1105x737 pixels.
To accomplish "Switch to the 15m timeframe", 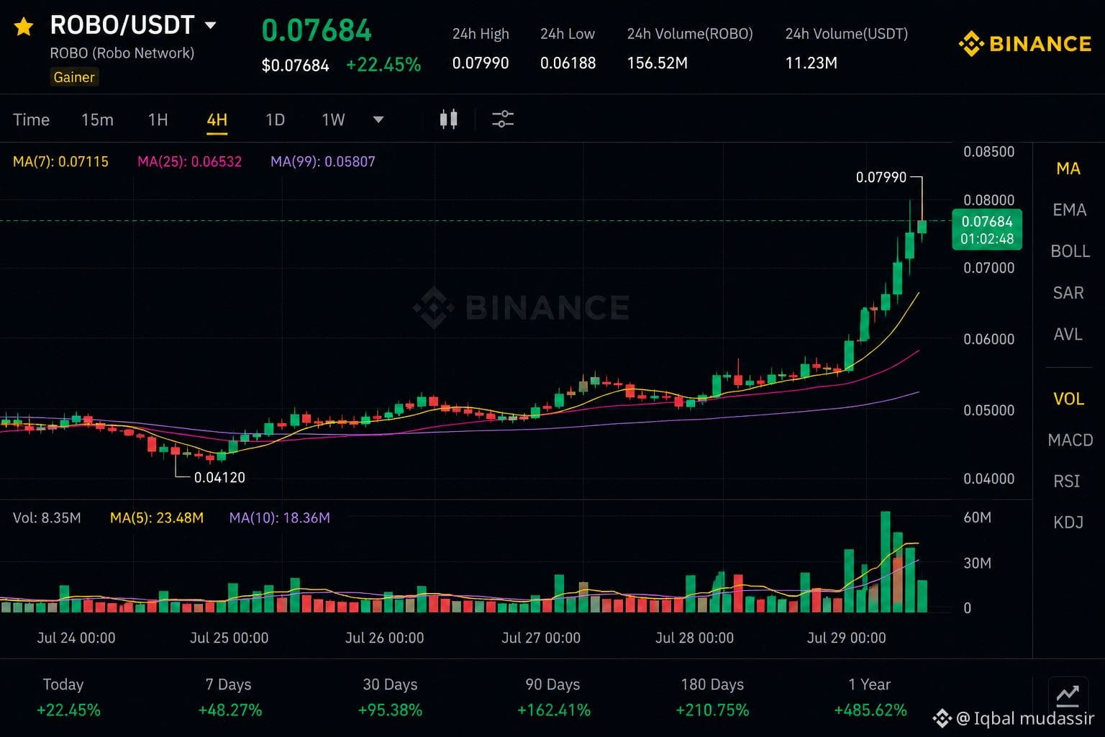I will coord(97,119).
